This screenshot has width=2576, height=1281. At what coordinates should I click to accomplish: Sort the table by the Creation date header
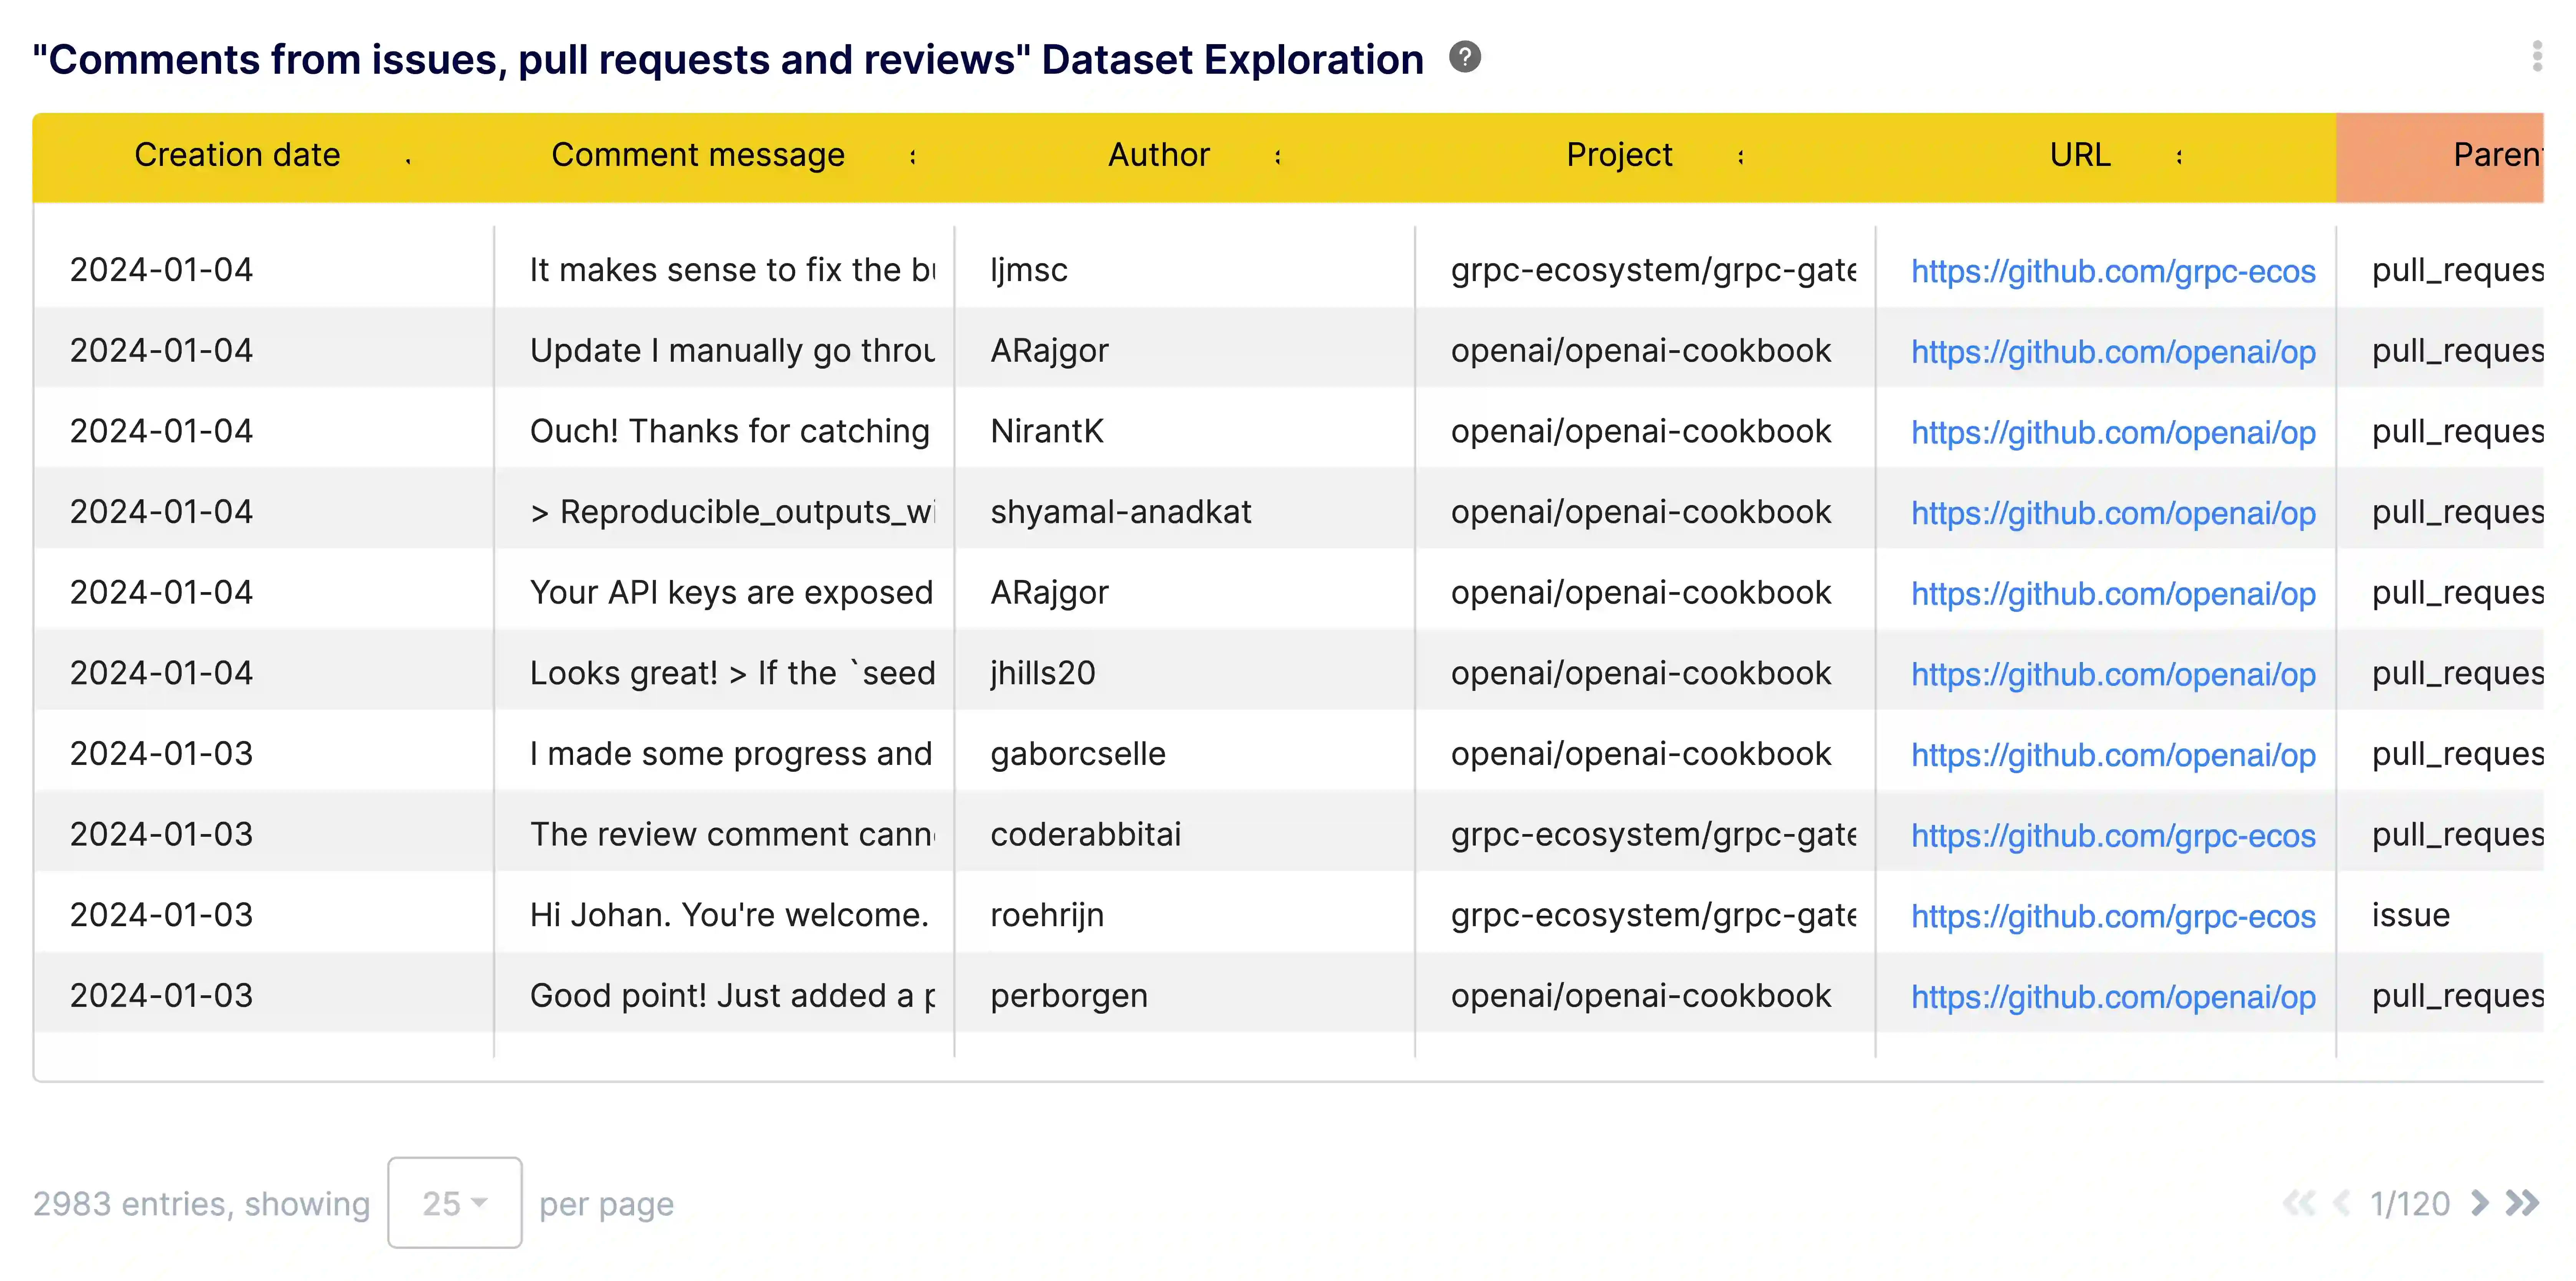pos(237,155)
